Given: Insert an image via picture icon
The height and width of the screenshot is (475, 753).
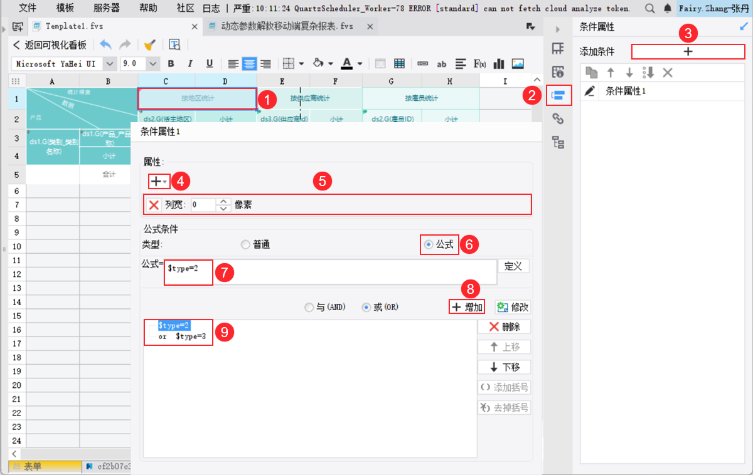Looking at the screenshot, I should pyautogui.click(x=518, y=64).
